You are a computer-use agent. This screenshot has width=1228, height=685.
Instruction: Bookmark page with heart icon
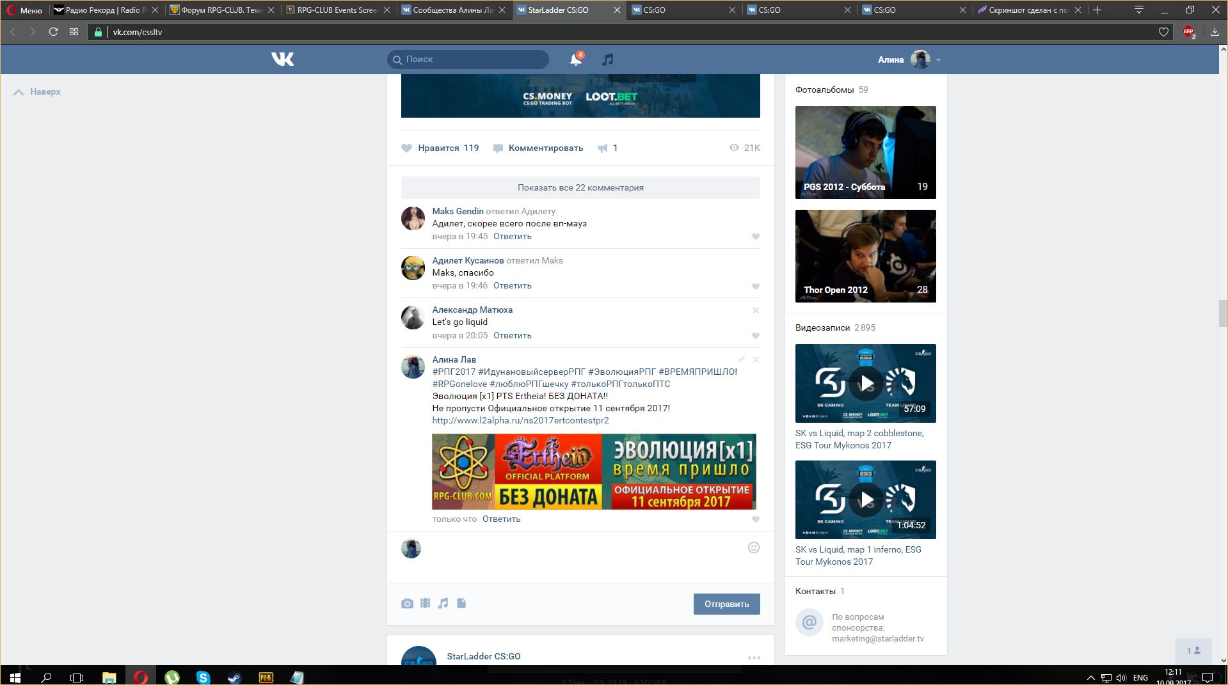click(x=1163, y=32)
